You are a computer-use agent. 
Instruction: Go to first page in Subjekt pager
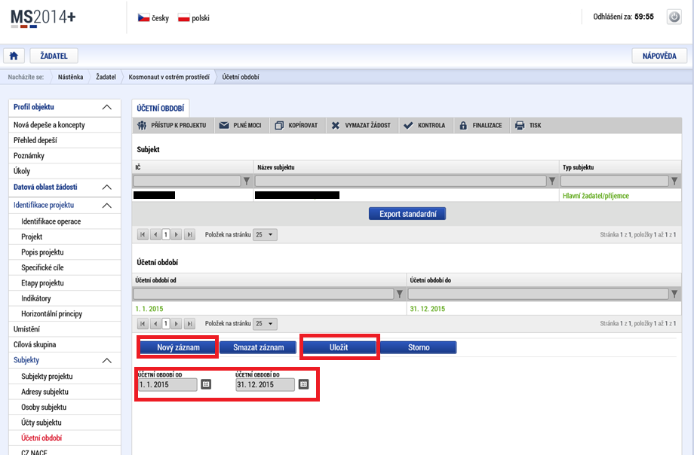click(x=143, y=235)
